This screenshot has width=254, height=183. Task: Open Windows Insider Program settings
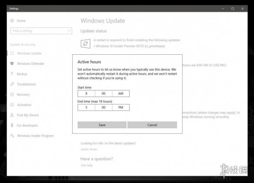(x=35, y=136)
